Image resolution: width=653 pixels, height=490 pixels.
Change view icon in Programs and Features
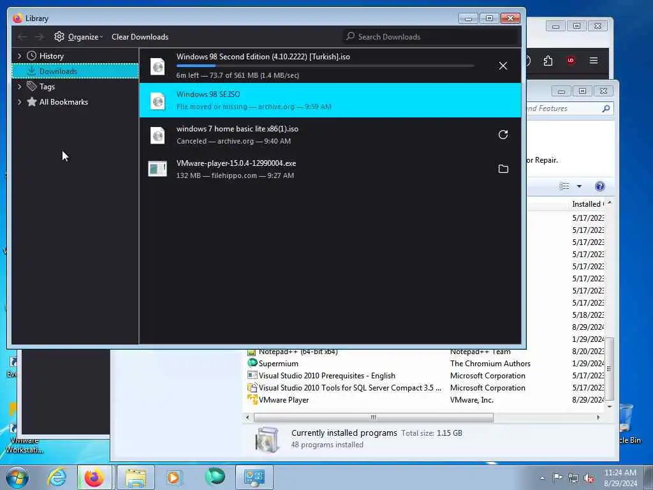coord(564,186)
